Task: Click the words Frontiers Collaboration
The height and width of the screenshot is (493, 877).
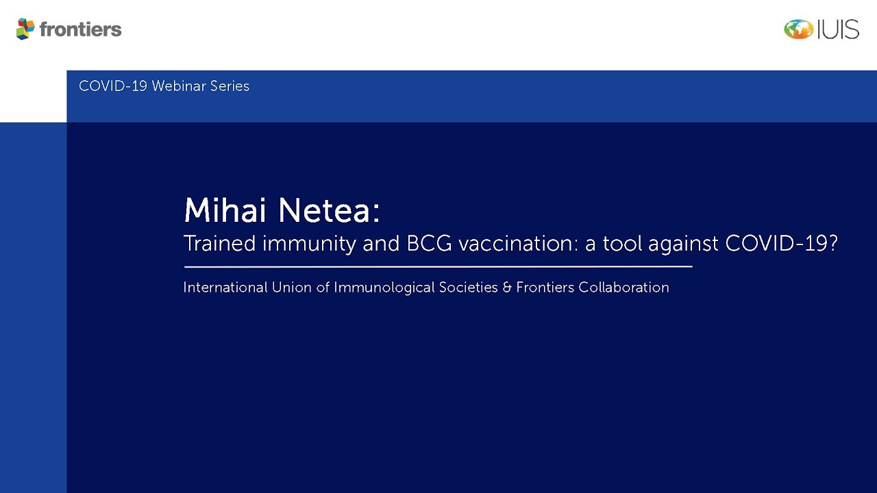Action: point(593,288)
